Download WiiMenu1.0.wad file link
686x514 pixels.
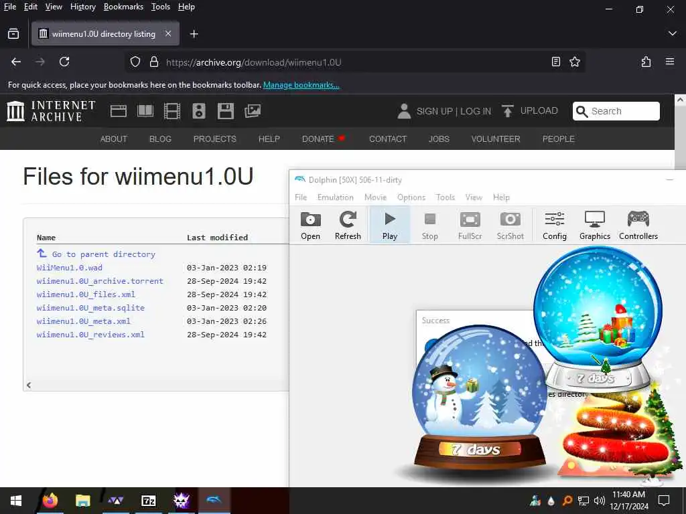(x=70, y=268)
